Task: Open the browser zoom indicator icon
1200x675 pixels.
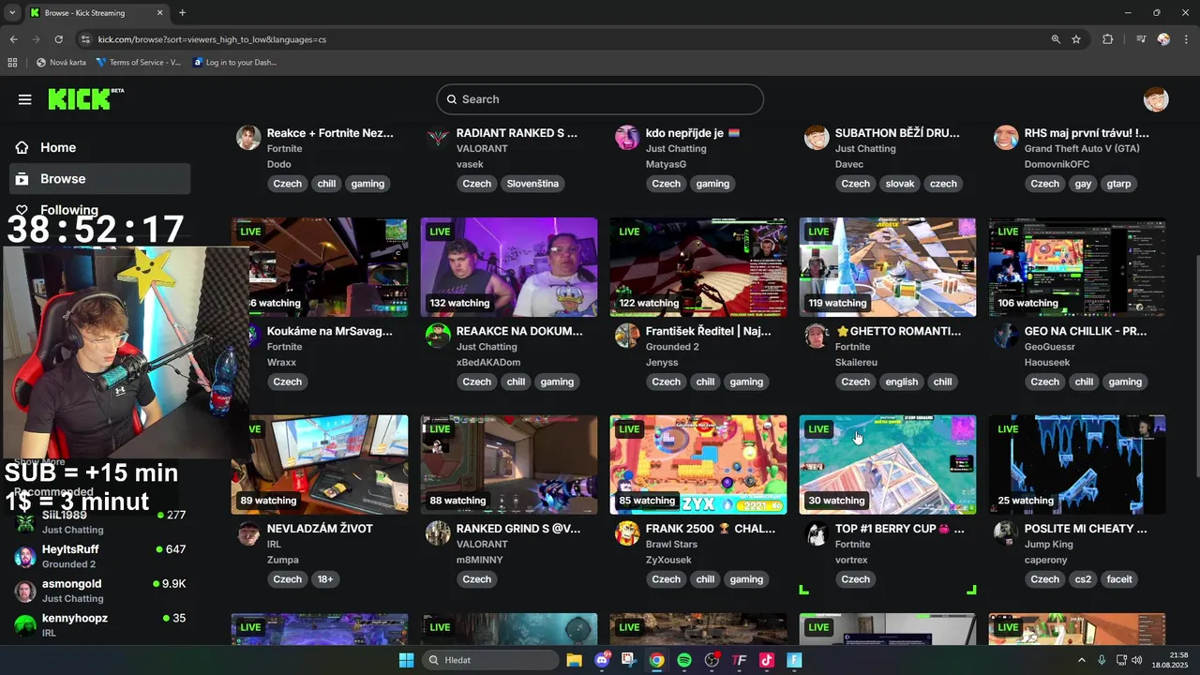Action: point(1056,39)
